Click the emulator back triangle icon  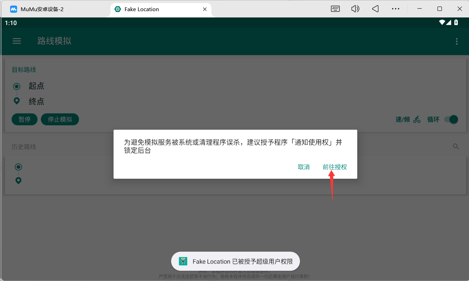375,9
